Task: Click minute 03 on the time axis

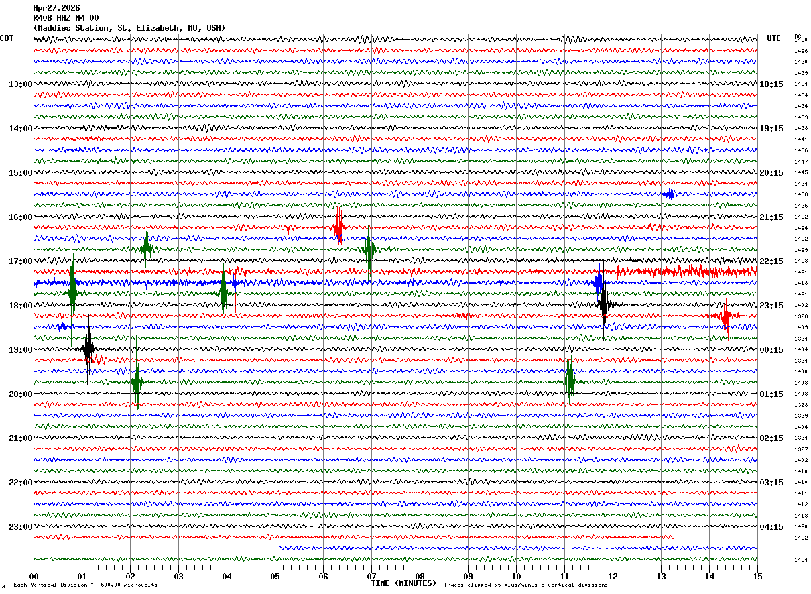Action: tap(178, 576)
